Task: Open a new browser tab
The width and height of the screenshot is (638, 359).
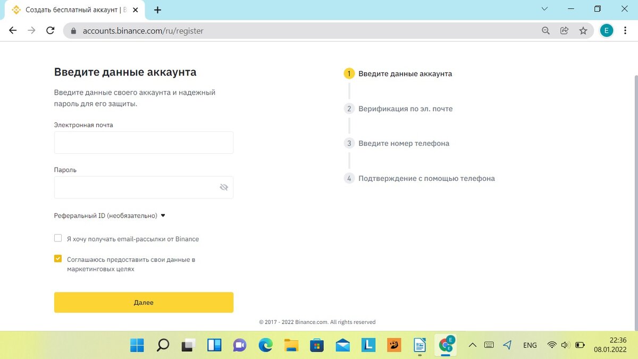Action: tap(157, 10)
